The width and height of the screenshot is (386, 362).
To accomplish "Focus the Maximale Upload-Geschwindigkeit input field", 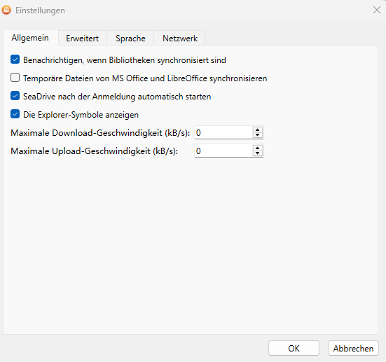I will pos(223,151).
